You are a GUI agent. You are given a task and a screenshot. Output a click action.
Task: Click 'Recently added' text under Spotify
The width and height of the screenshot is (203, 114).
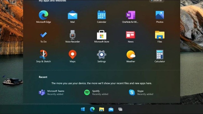(x=100, y=94)
